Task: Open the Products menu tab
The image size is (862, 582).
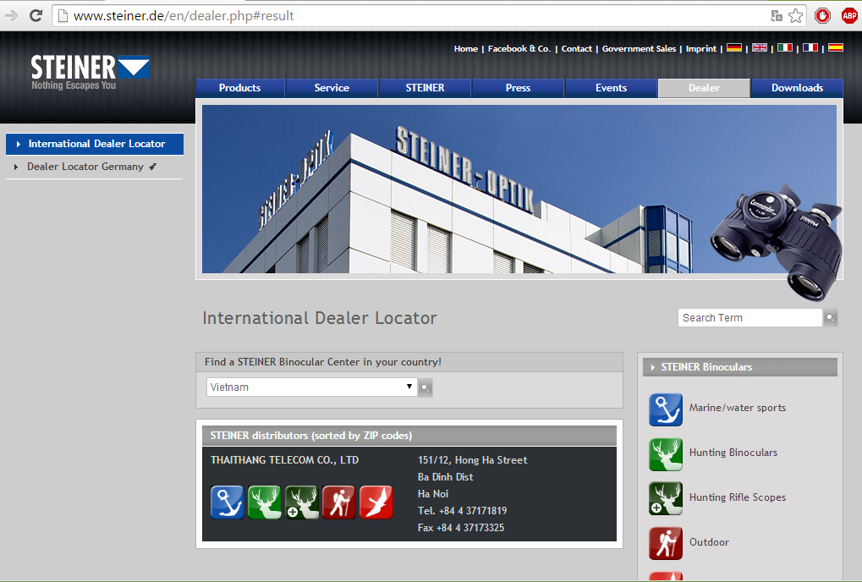Action: click(239, 88)
